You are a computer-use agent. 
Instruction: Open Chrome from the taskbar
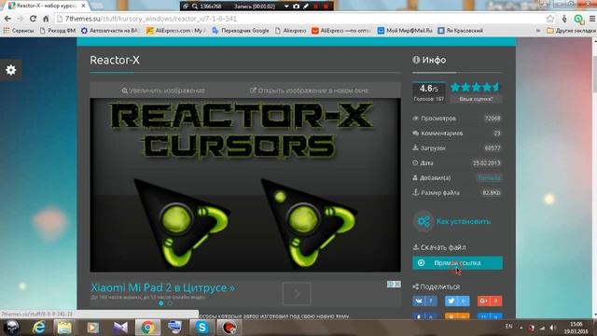147,328
